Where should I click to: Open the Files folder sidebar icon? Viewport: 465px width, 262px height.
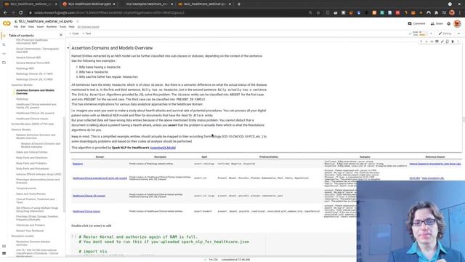(4, 63)
